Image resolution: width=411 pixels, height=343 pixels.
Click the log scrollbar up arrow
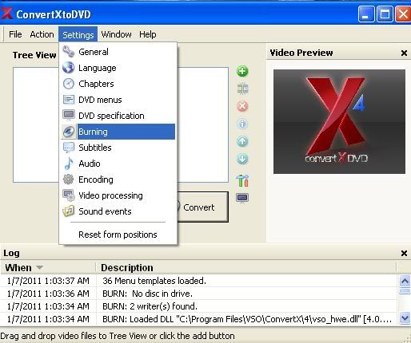tap(405, 281)
